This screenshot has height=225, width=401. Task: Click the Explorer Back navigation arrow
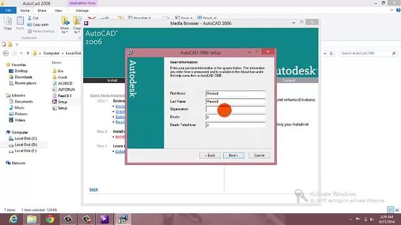click(6, 53)
